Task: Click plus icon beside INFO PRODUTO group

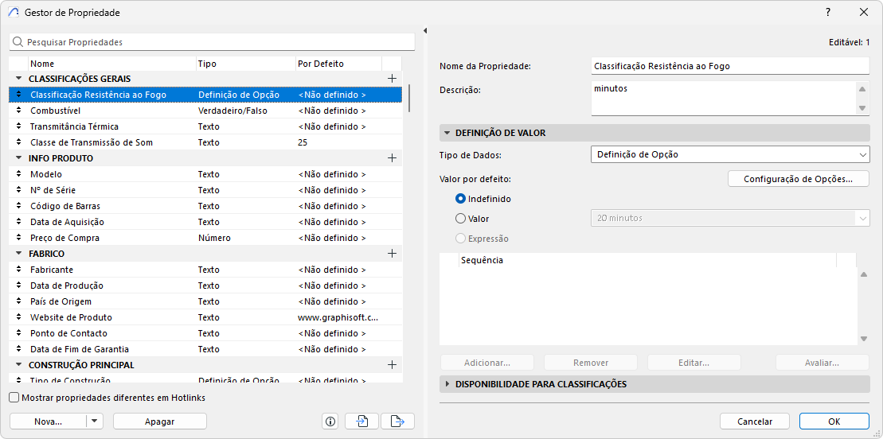Action: [x=392, y=158]
